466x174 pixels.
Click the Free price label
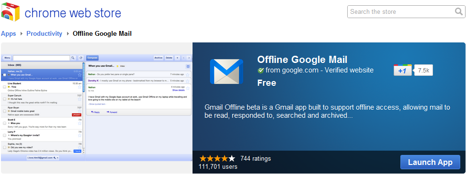click(267, 83)
